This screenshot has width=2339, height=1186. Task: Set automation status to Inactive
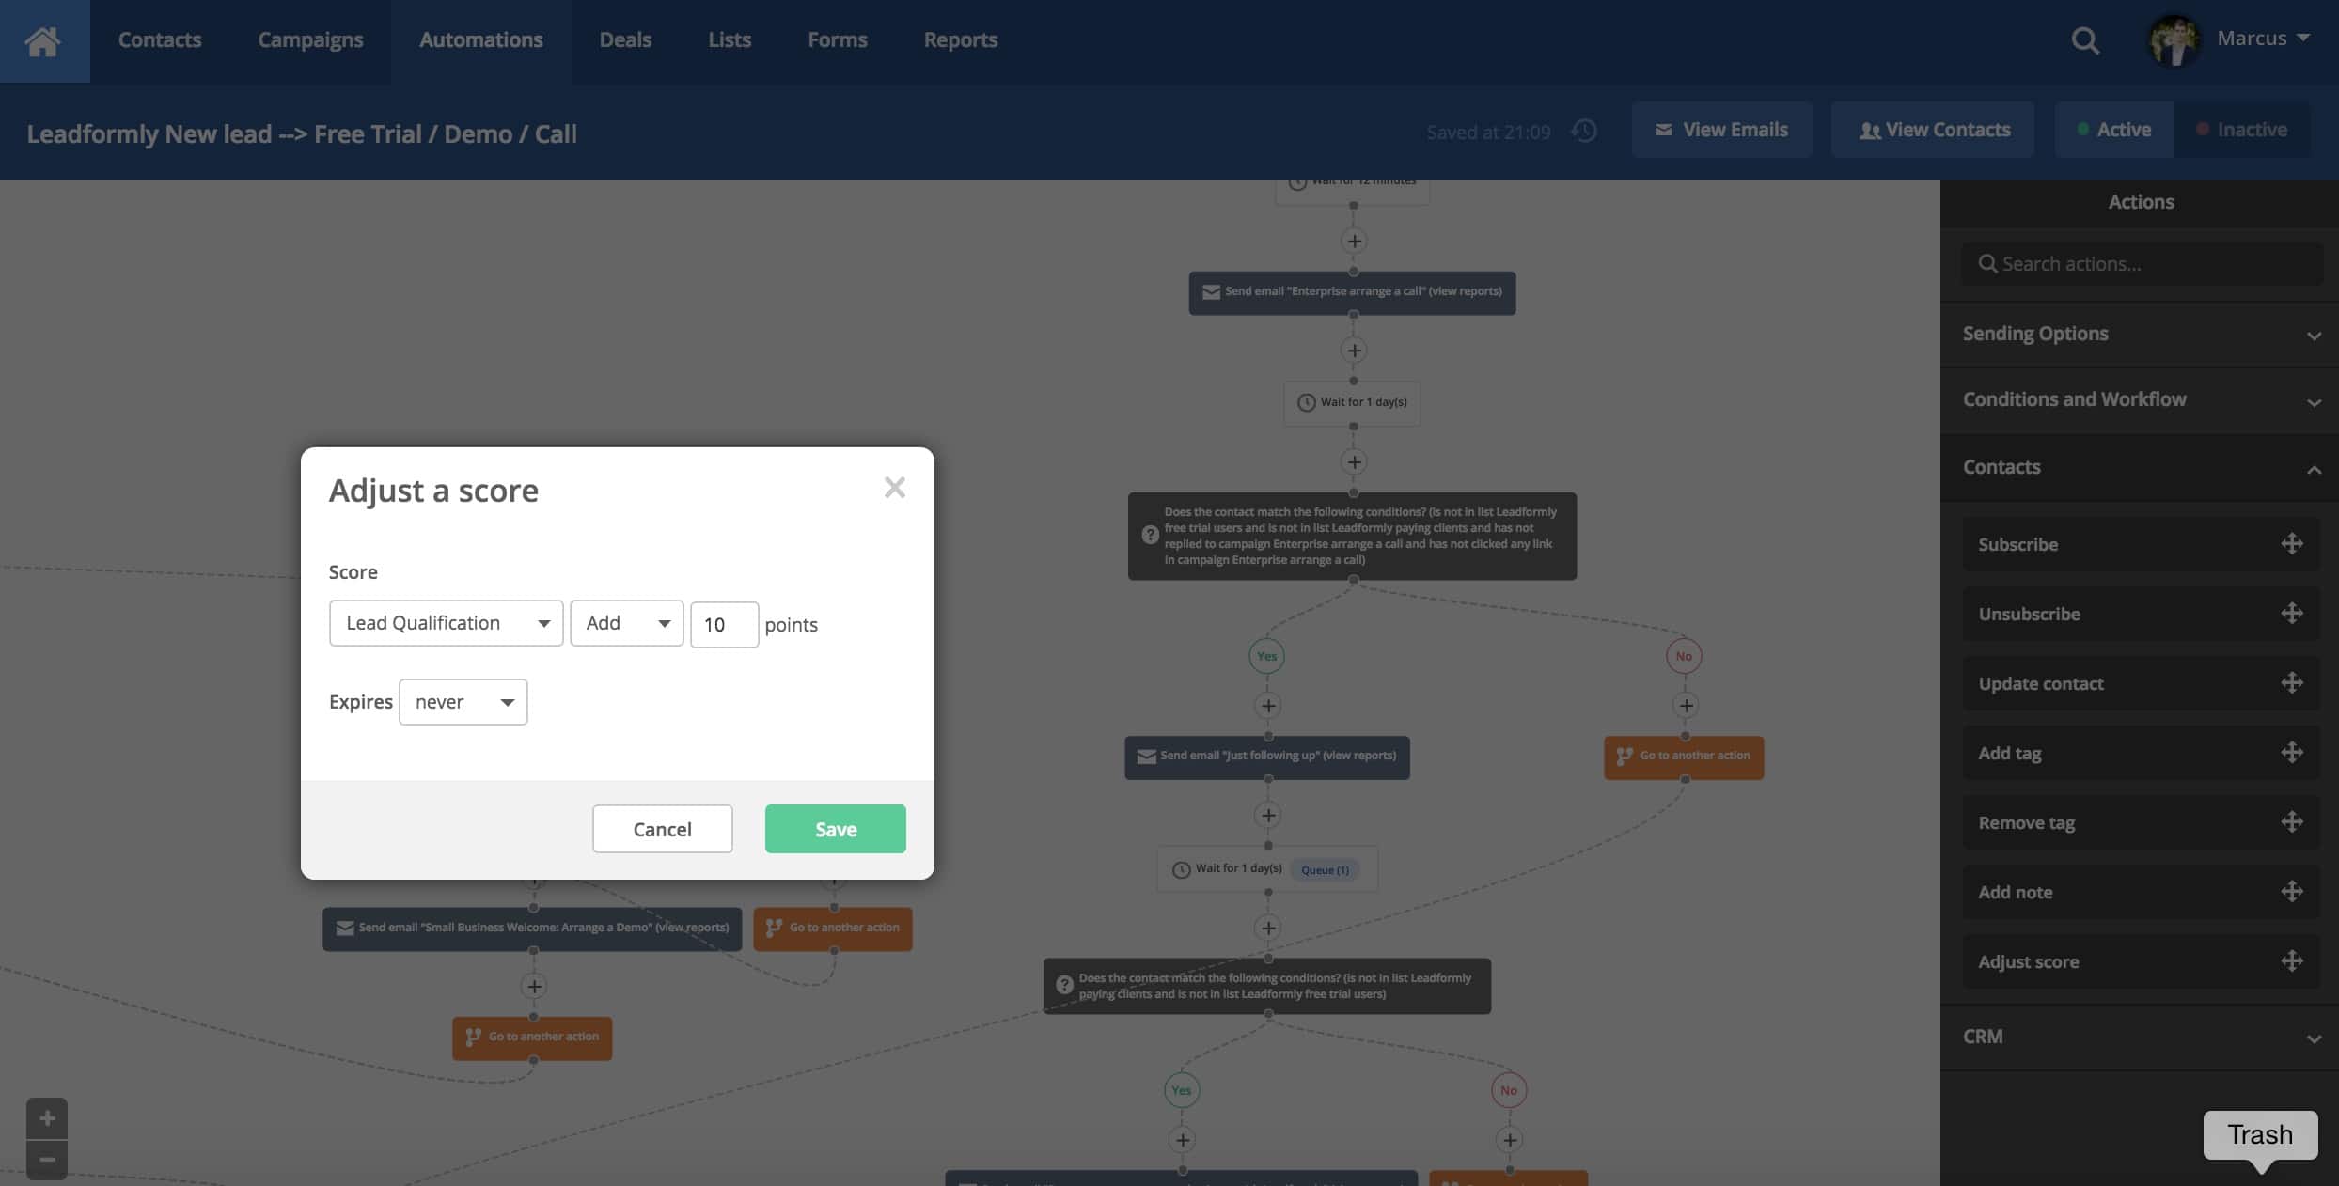click(x=2241, y=130)
